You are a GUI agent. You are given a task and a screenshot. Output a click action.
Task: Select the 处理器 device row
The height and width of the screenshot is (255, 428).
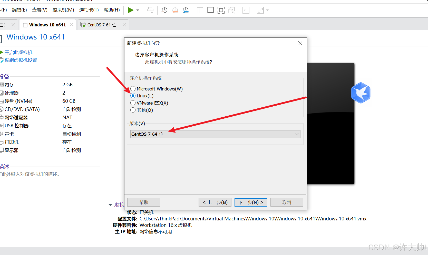tap(50, 93)
